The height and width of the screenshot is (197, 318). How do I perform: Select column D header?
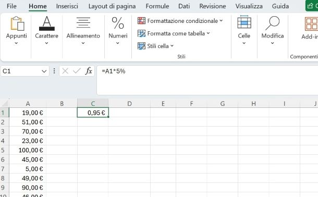(x=129, y=103)
